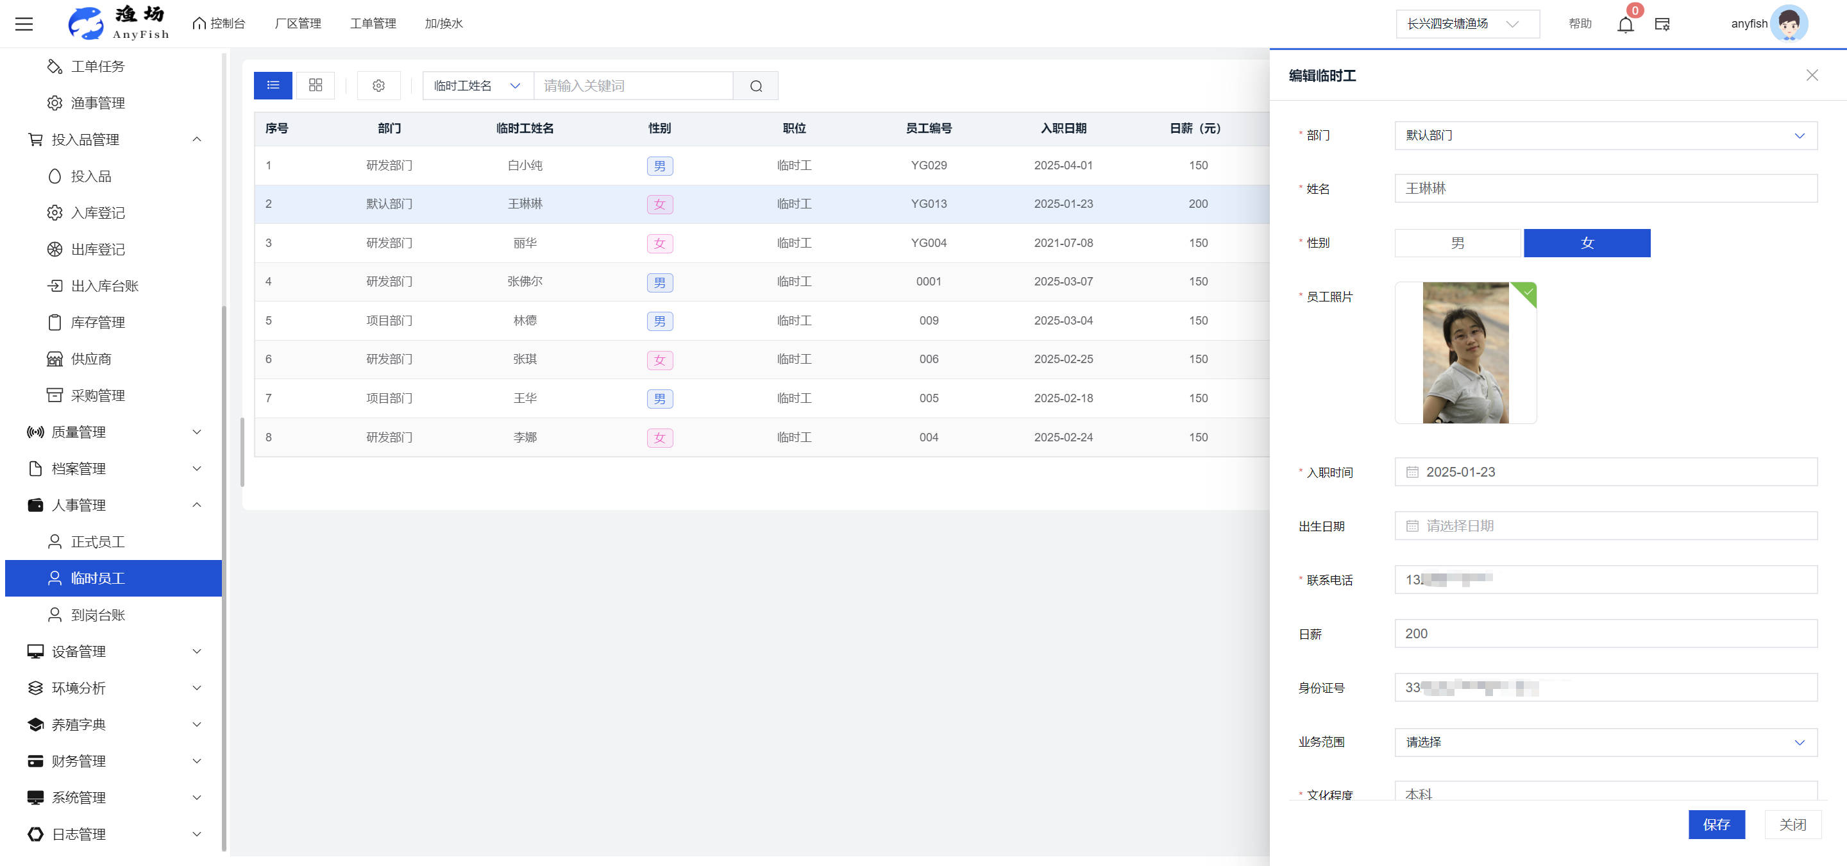This screenshot has height=866, width=1847.
Task: Switch to list view layout
Action: 273,85
